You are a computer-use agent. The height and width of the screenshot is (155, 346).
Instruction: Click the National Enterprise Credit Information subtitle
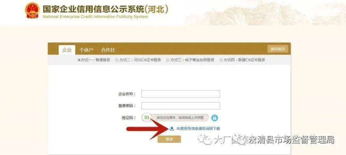[x=95, y=17]
